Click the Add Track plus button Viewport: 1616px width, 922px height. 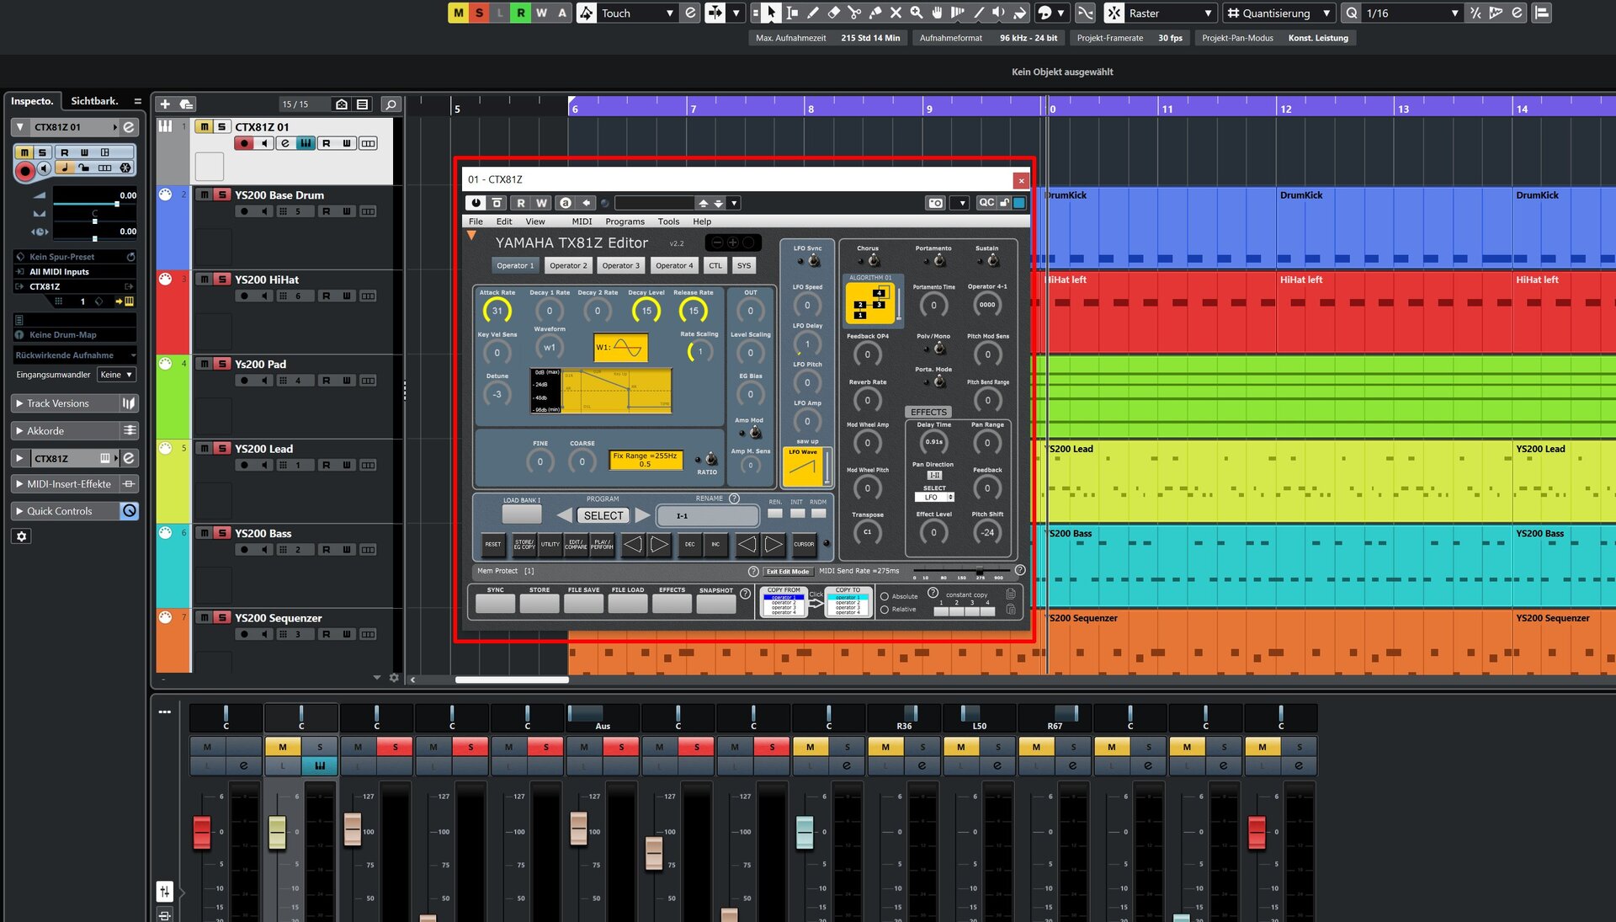[165, 104]
